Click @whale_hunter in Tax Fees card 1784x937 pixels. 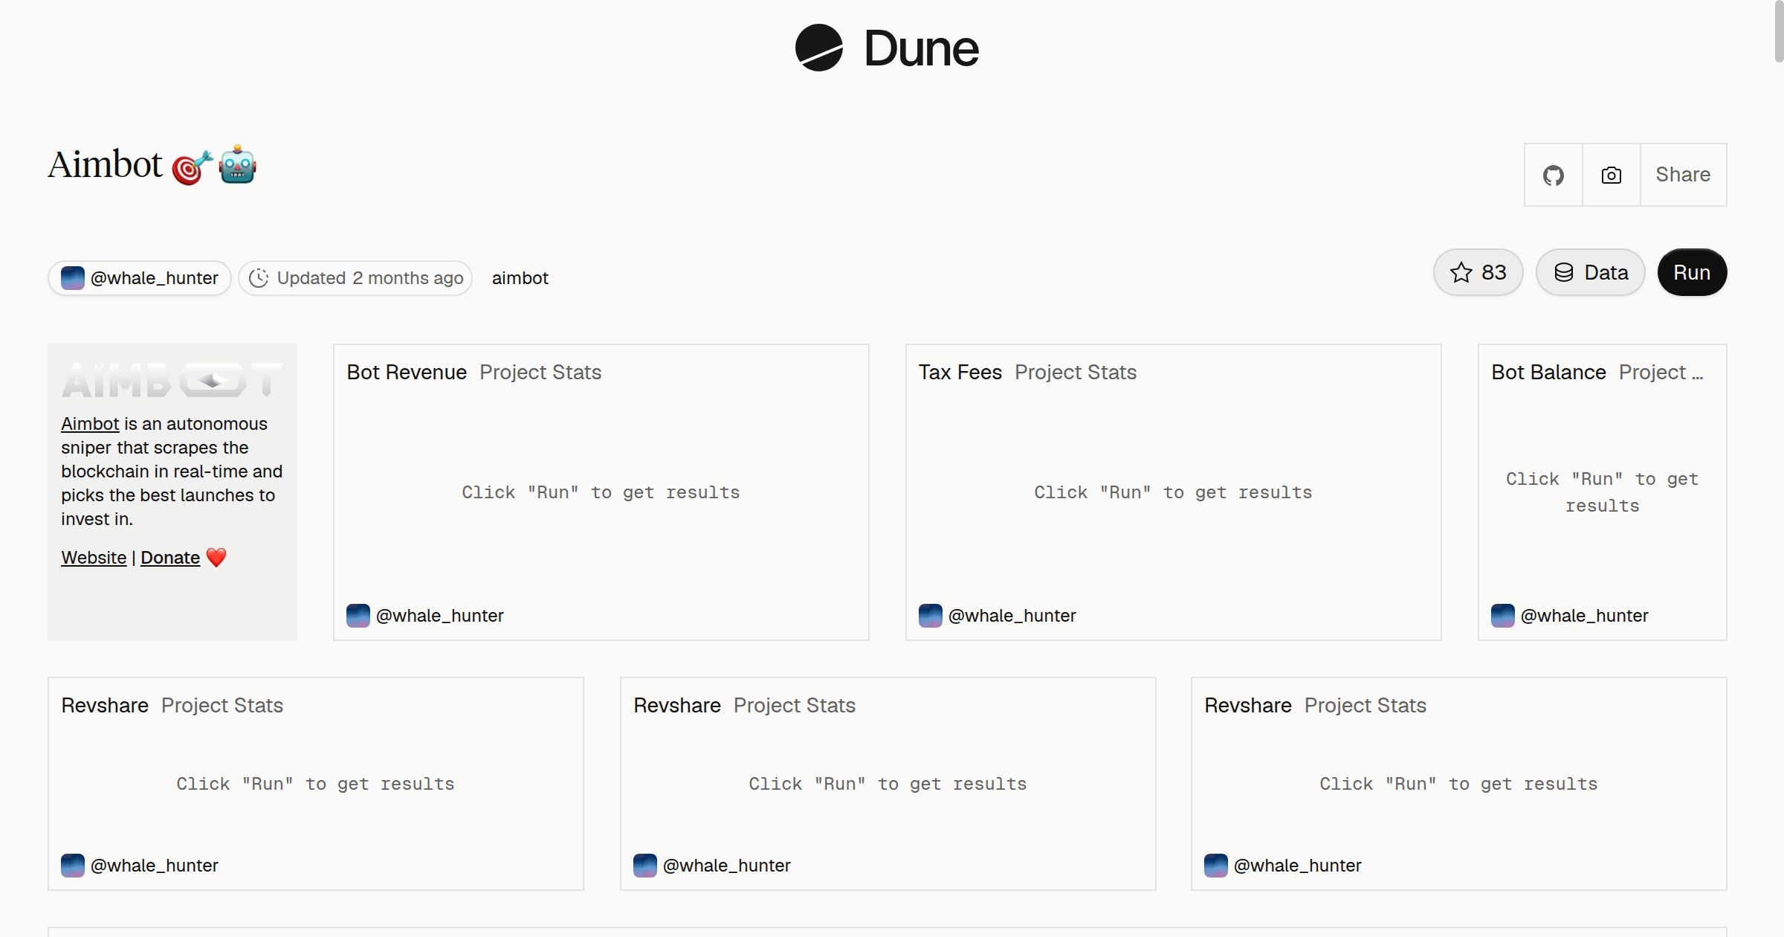coord(1012,616)
